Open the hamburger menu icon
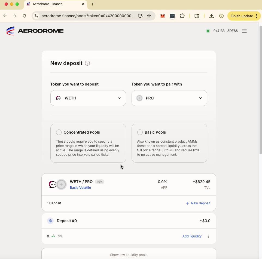Screen dimensions: 262x259 click(244, 31)
